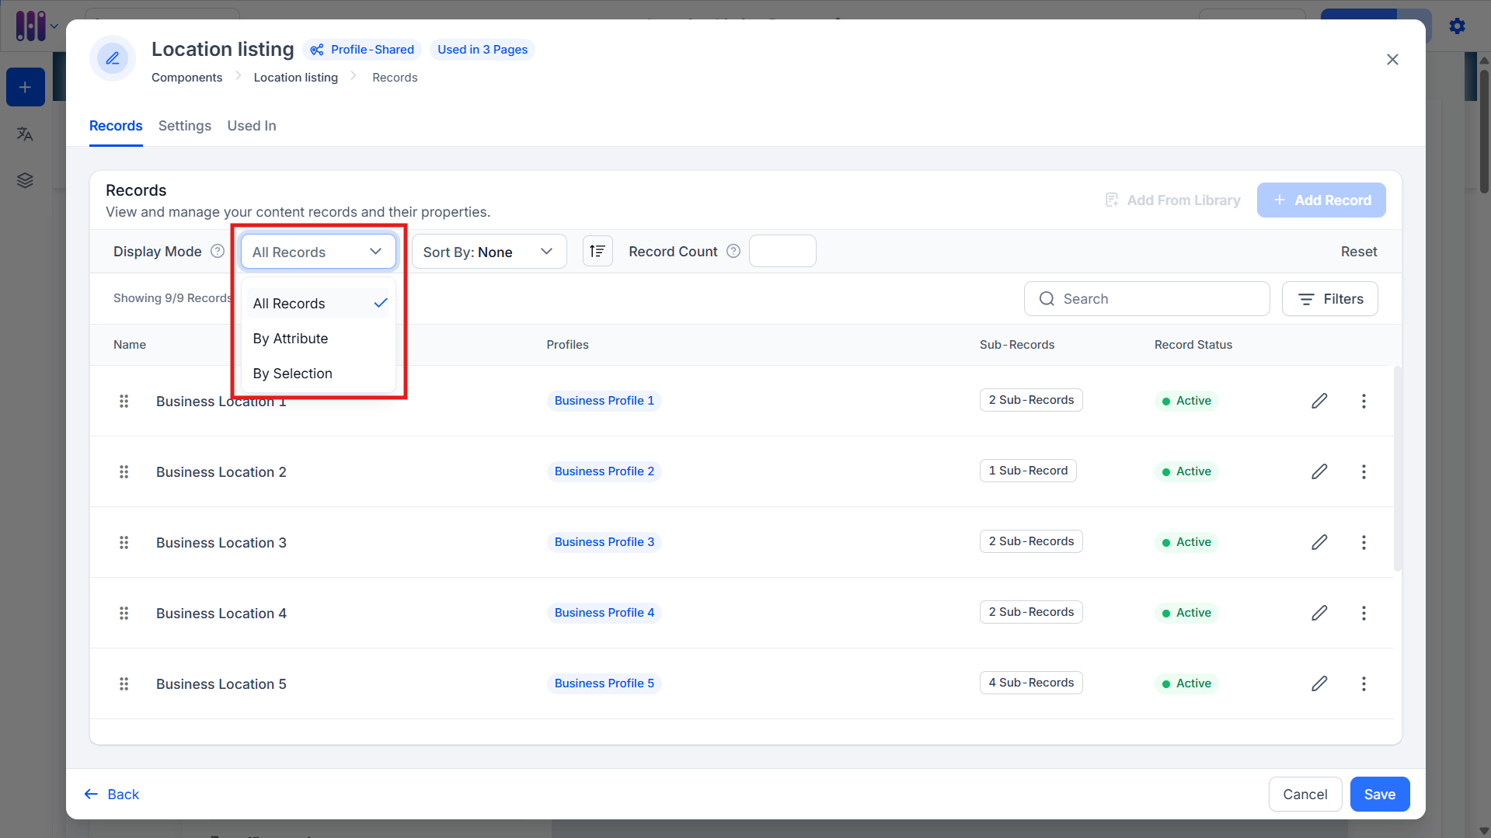Open more options for Business Location 3

(x=1364, y=542)
